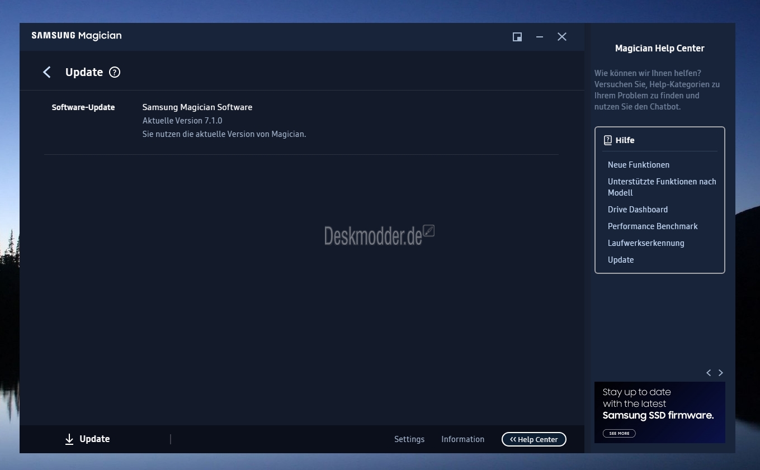Open Performance Benchmark help topic
The width and height of the screenshot is (760, 470).
653,226
